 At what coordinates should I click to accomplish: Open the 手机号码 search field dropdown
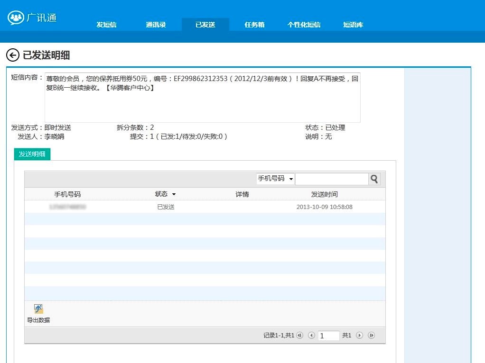[x=275, y=179]
